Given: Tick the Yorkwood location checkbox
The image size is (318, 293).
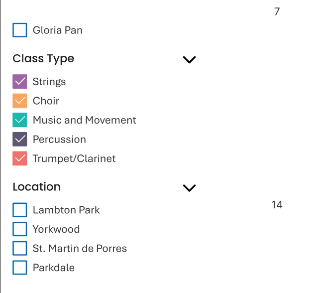Looking at the screenshot, I should 20,229.
